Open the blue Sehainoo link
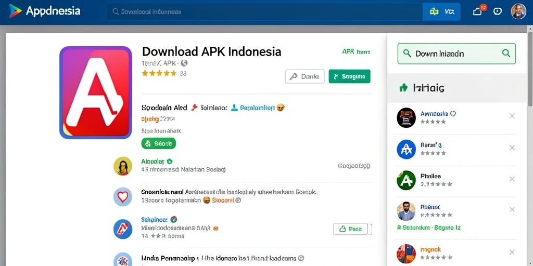Screen dimensions: 533x266 154,220
